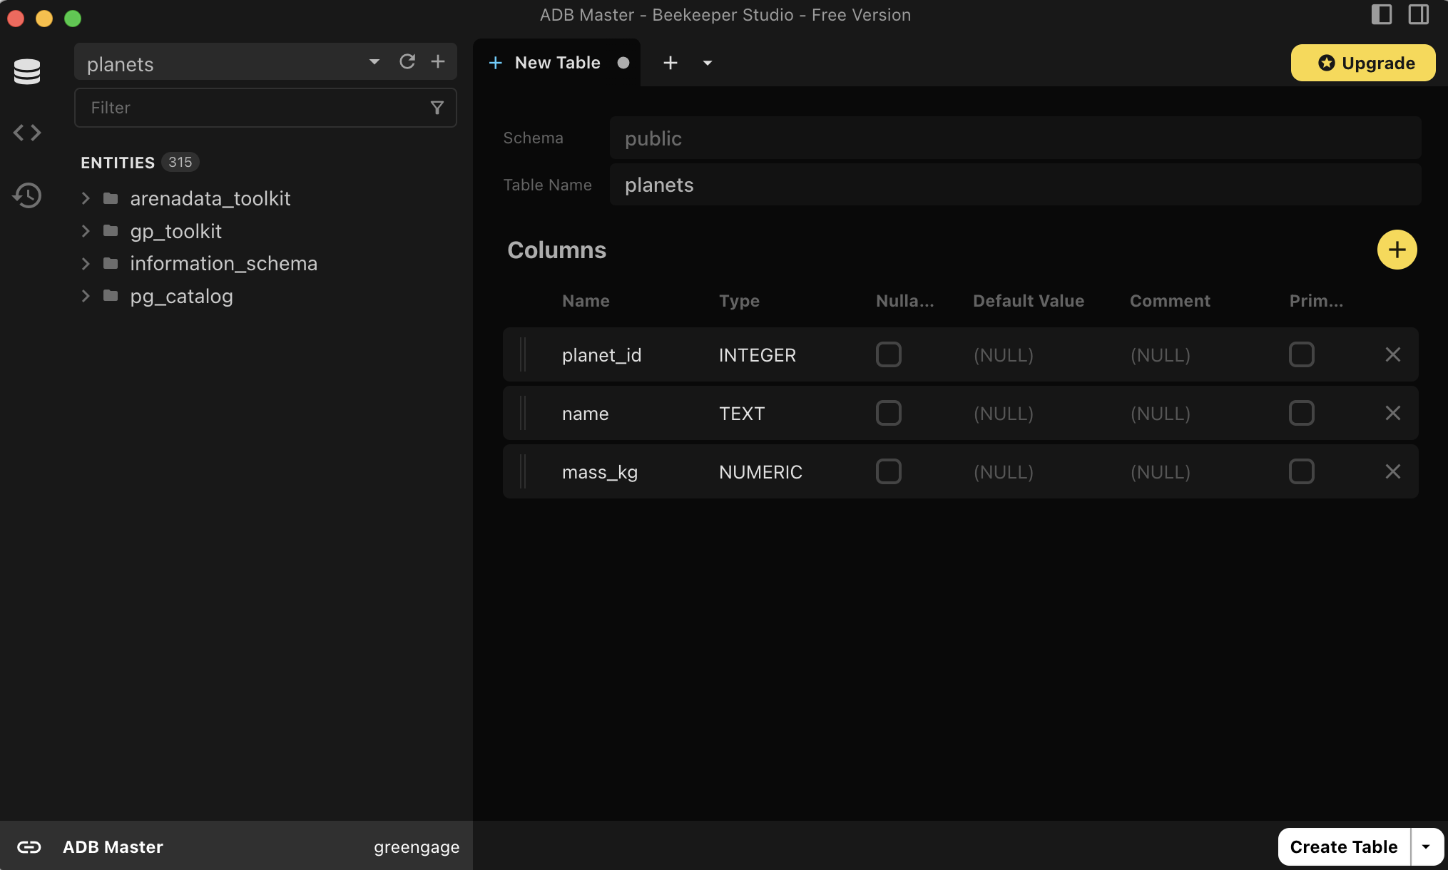Add a new column with yellow plus
The width and height of the screenshot is (1448, 870).
(x=1397, y=250)
